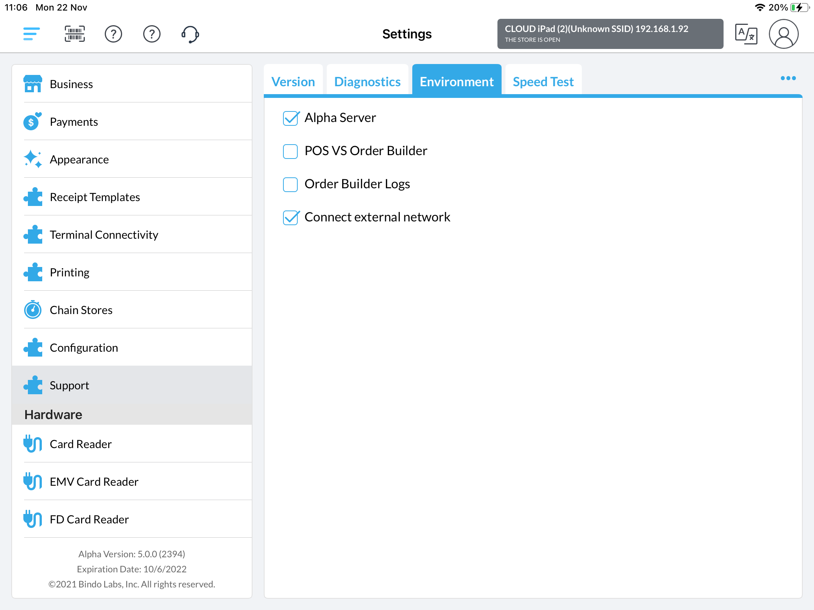Tap the CLOUD iPad store status banner
The image size is (814, 610).
pyautogui.click(x=610, y=34)
